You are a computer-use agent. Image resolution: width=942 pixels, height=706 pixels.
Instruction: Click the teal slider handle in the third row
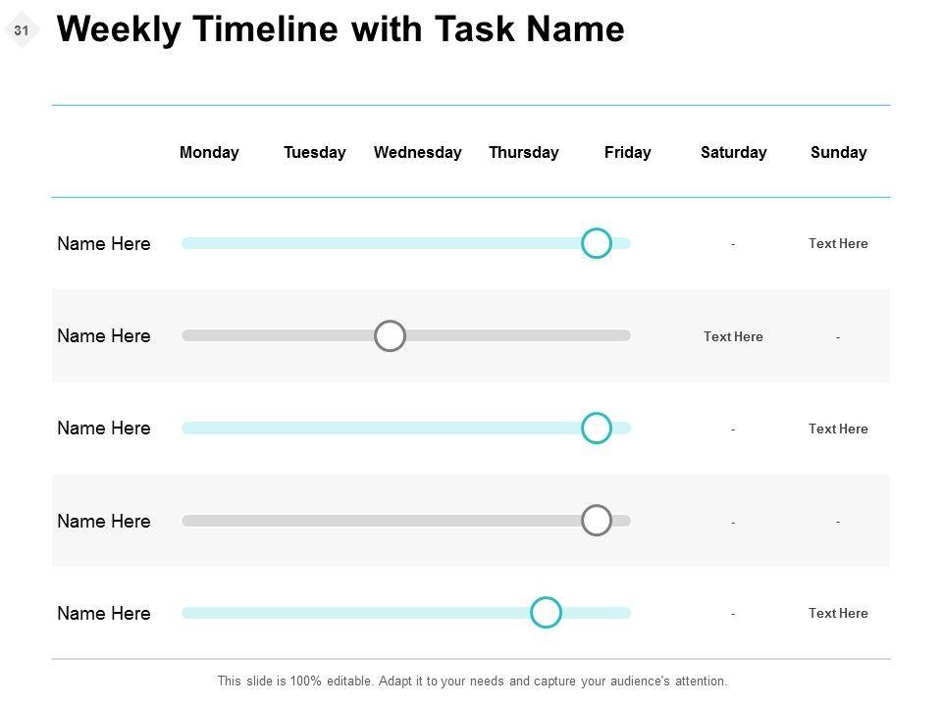click(597, 429)
